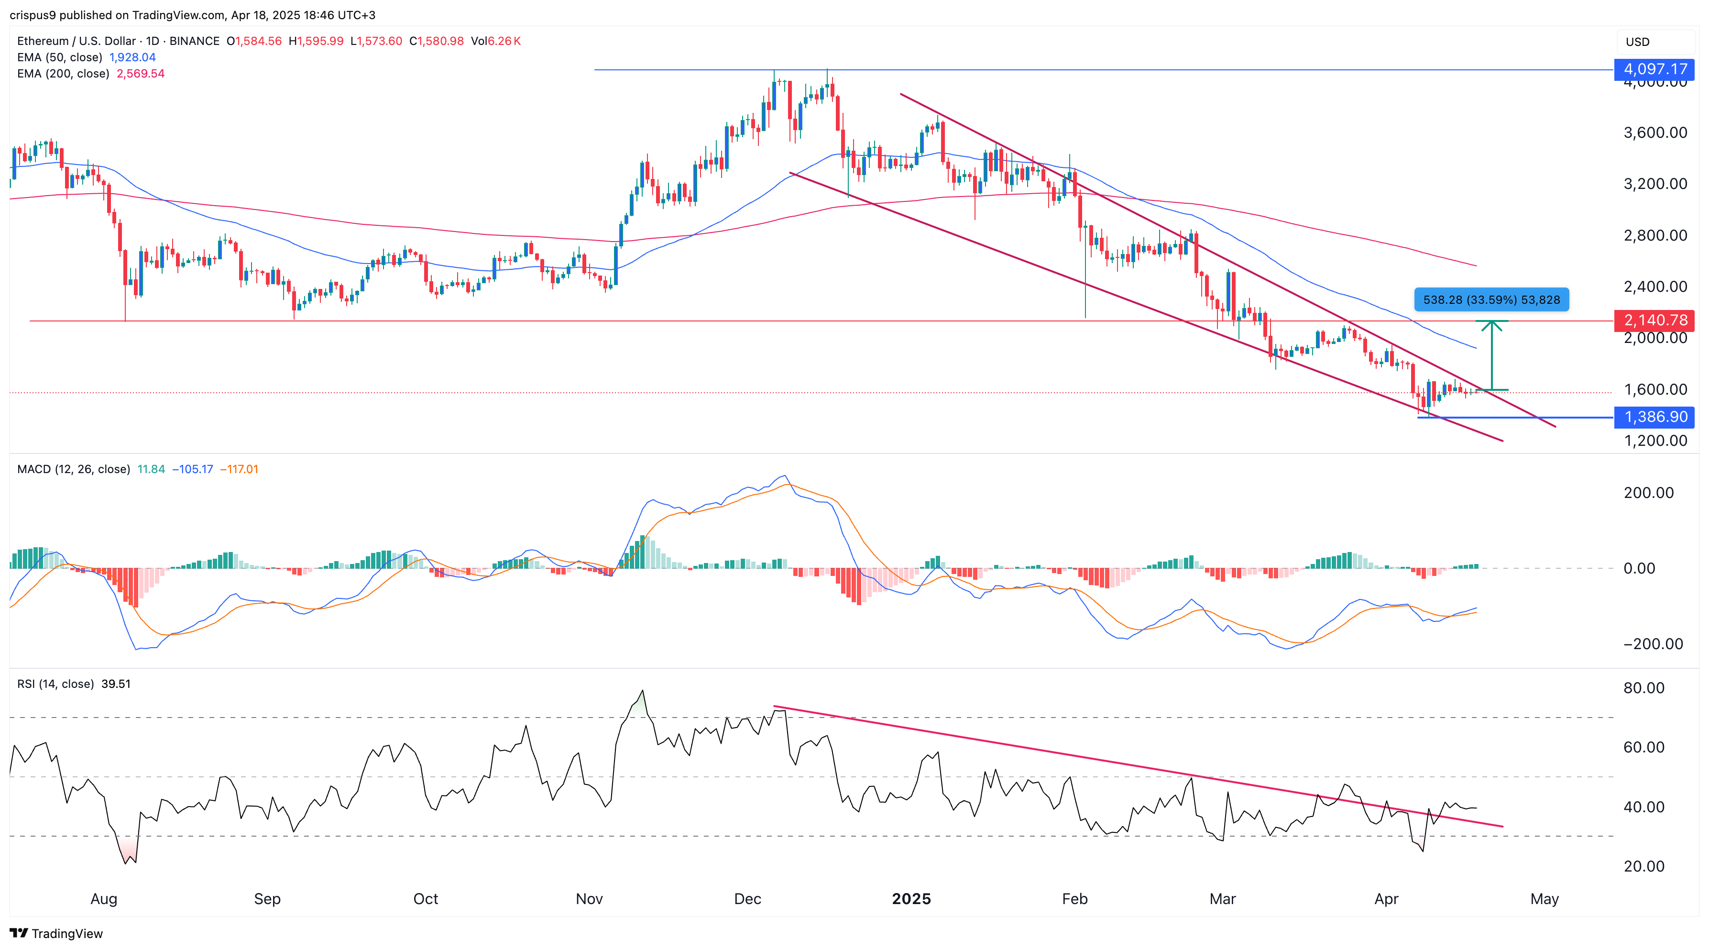Click the 4,097.17 resistance price label
The image size is (1709, 950).
pos(1655,70)
